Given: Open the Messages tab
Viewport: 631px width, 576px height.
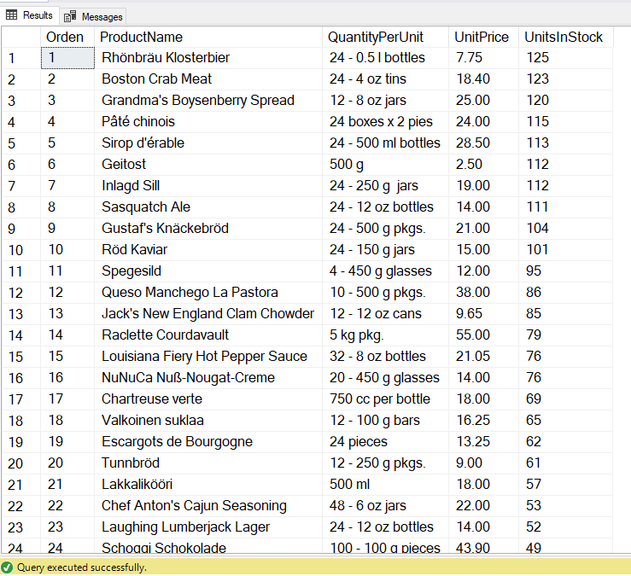Looking at the screenshot, I should pos(93,16).
